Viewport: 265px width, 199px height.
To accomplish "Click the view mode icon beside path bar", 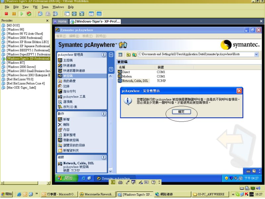I will [x=120, y=55].
